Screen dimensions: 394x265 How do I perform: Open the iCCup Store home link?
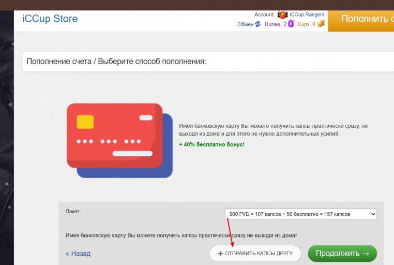[x=50, y=19]
